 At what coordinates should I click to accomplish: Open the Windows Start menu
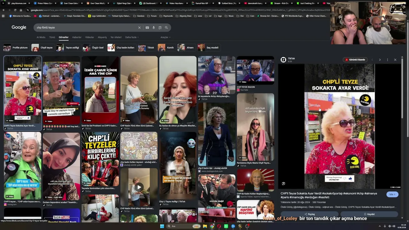(162, 226)
